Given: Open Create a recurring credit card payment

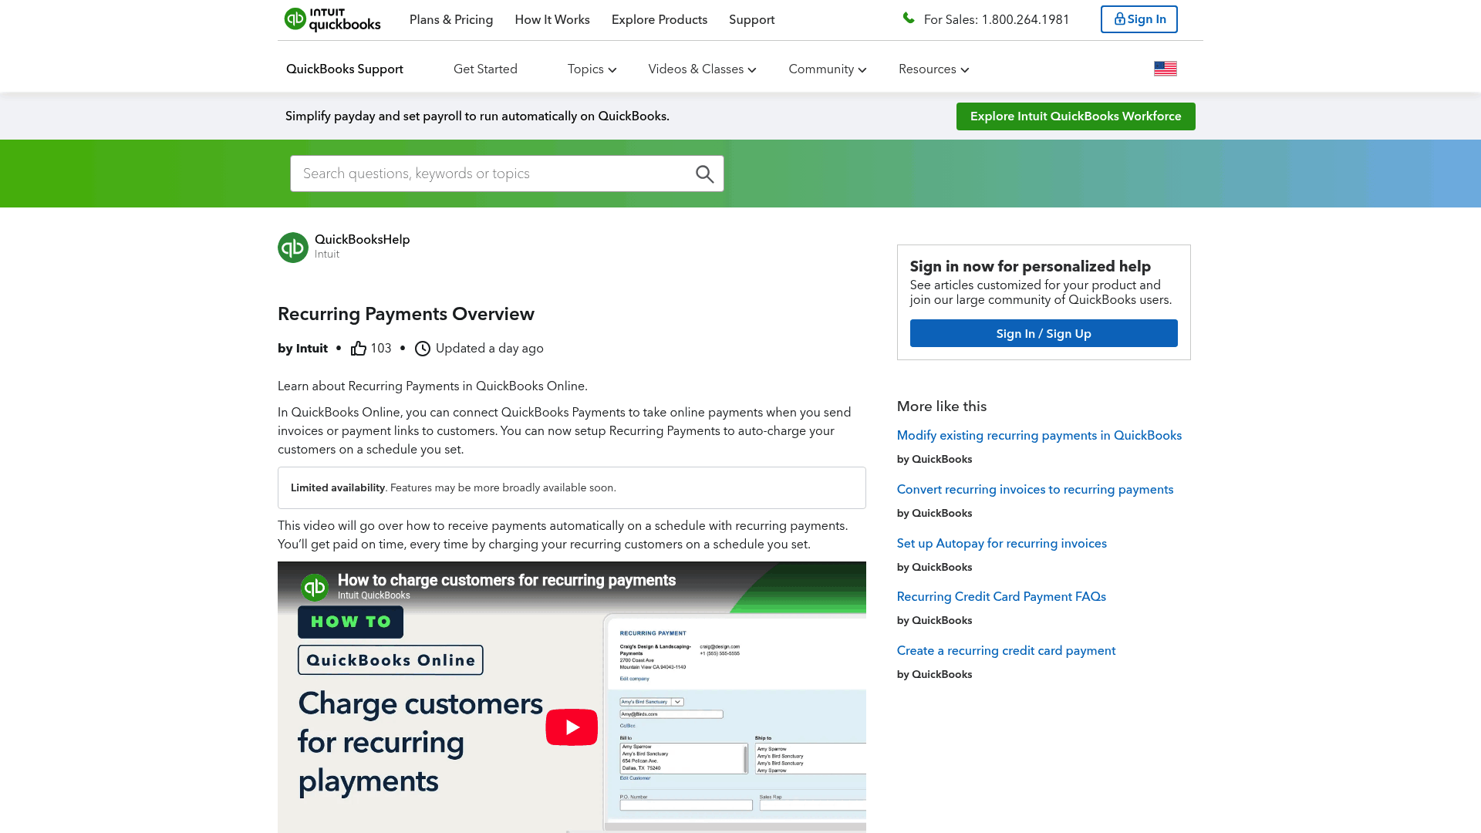Looking at the screenshot, I should [1006, 651].
